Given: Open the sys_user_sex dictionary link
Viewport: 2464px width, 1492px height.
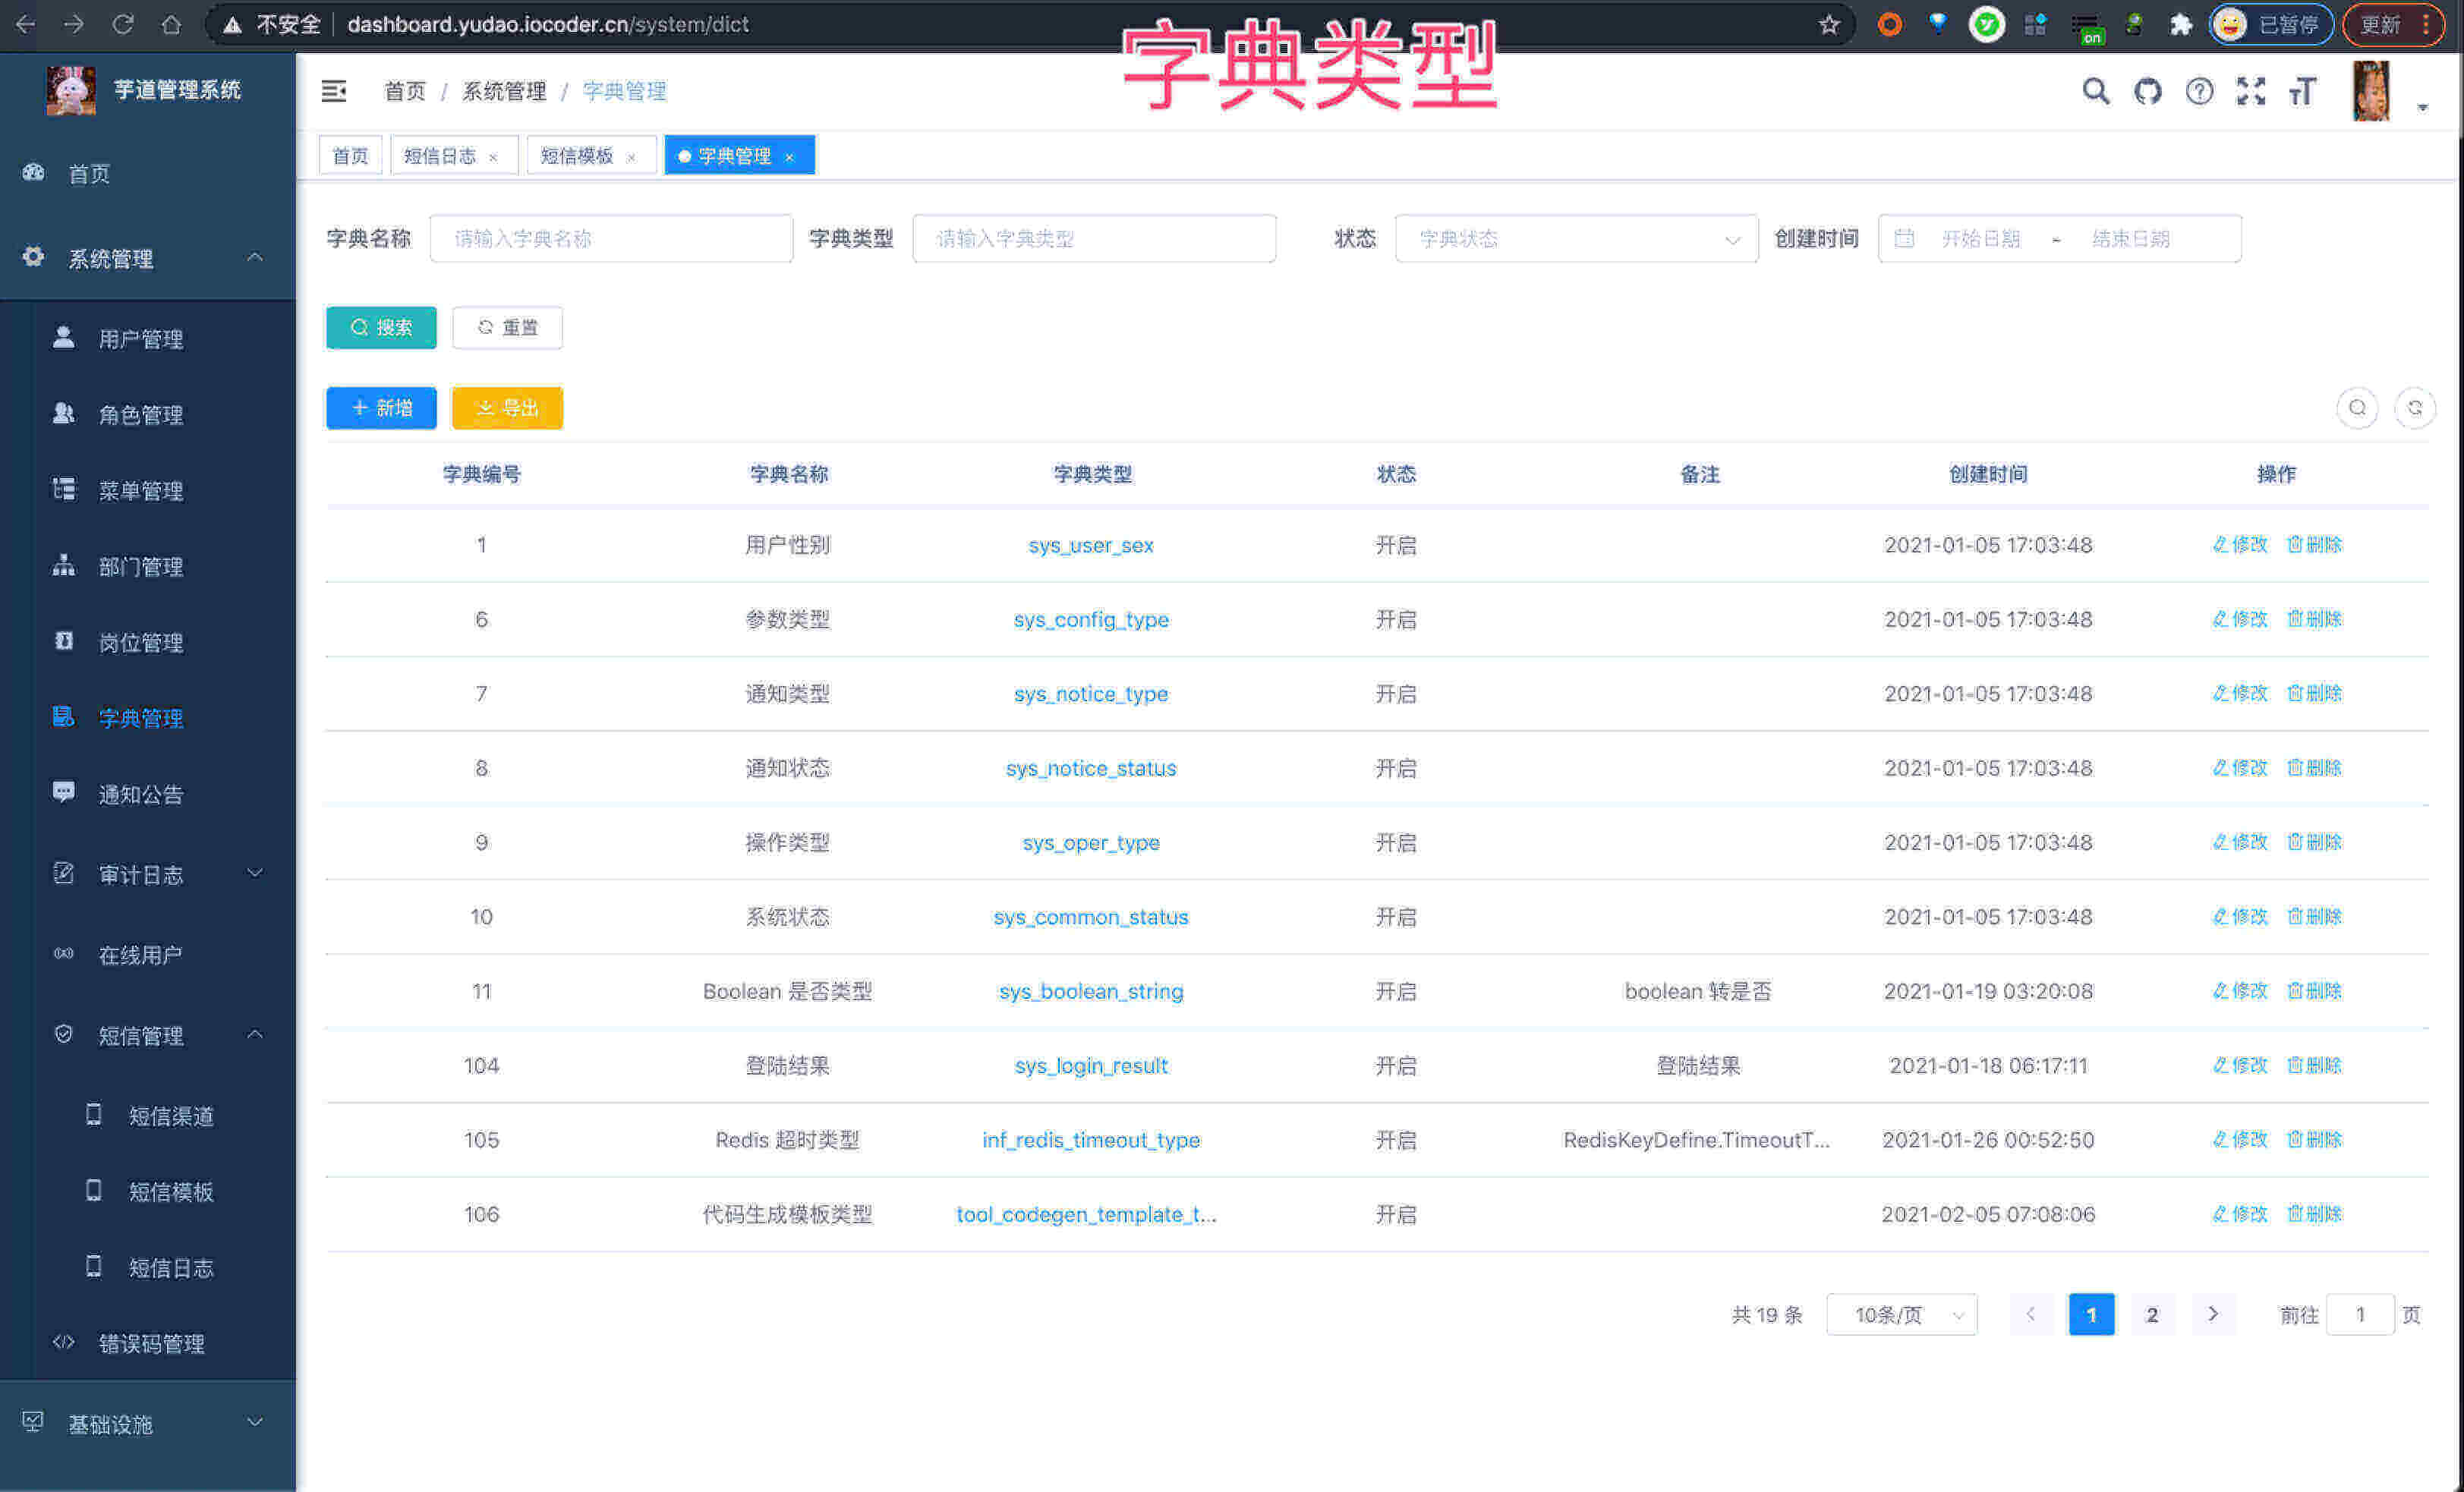Looking at the screenshot, I should pyautogui.click(x=1091, y=545).
